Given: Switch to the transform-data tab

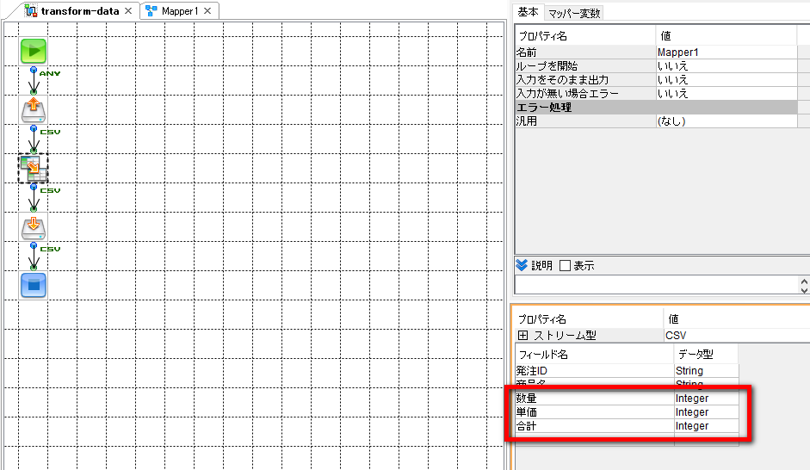Looking at the screenshot, I should [x=80, y=11].
